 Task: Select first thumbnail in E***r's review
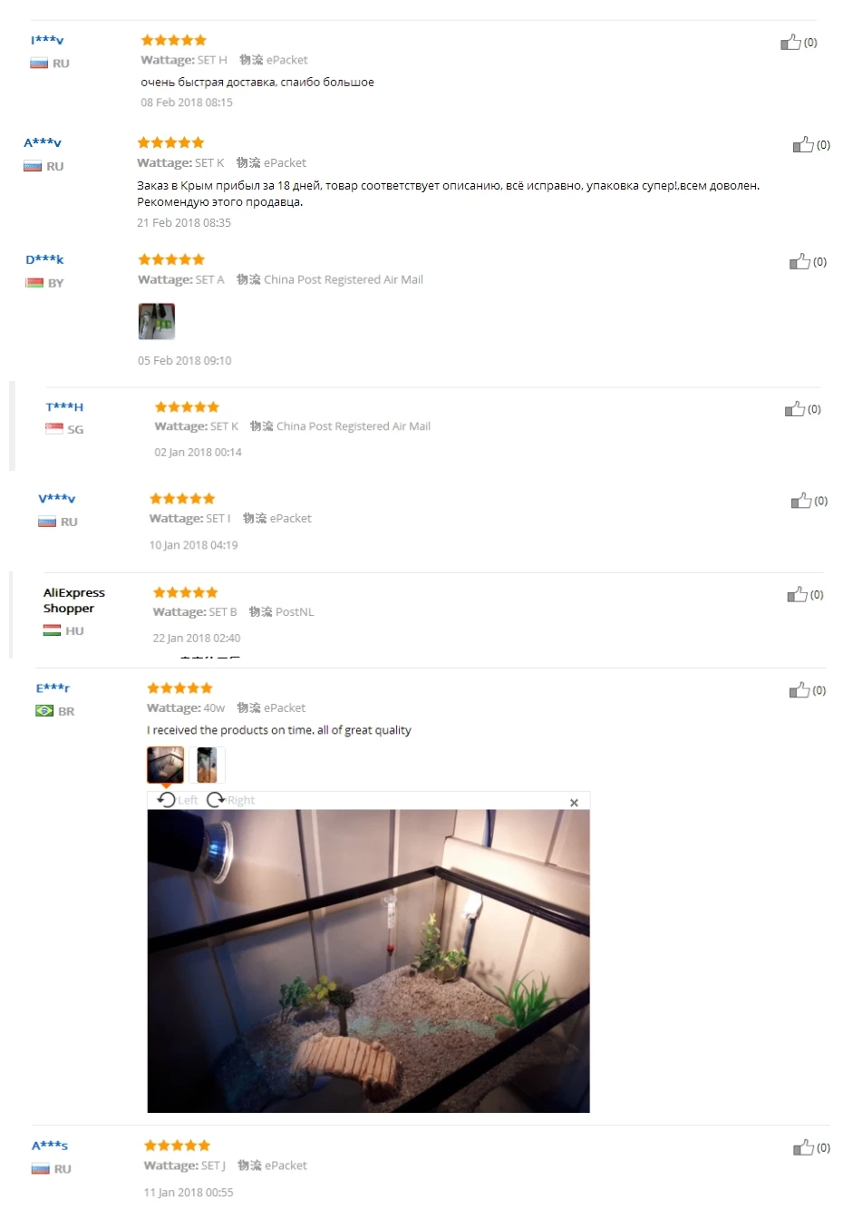tap(166, 765)
